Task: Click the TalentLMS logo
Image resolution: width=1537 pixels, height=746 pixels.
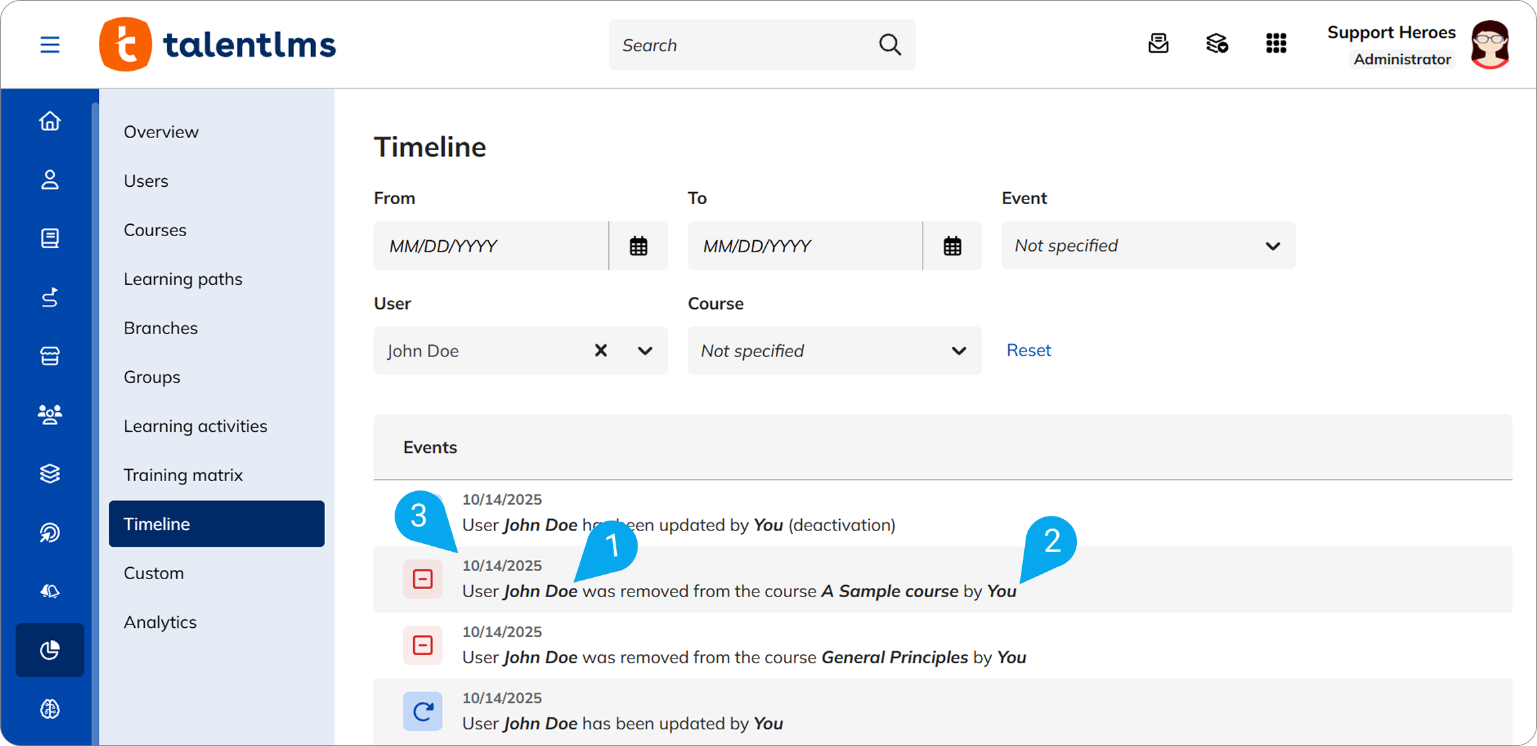Action: click(x=218, y=45)
